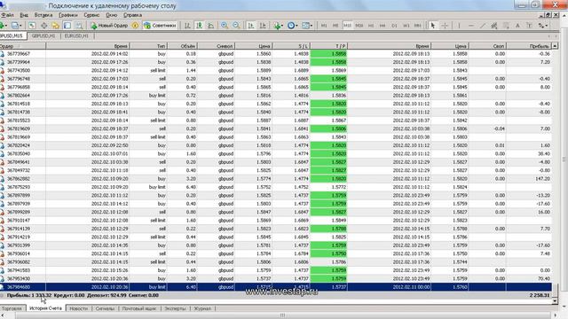Switch to the GBPUSD,H1 chart tab
This screenshot has width=568, height=319.
(43, 35)
